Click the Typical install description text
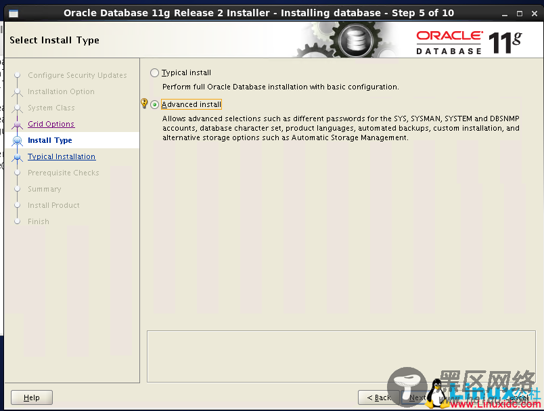This screenshot has width=544, height=411. tap(280, 87)
